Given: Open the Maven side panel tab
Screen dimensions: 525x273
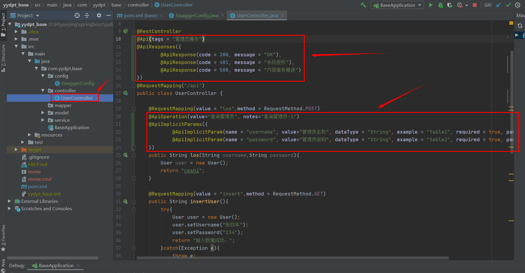Looking at the screenshot, I should (x=520, y=15).
